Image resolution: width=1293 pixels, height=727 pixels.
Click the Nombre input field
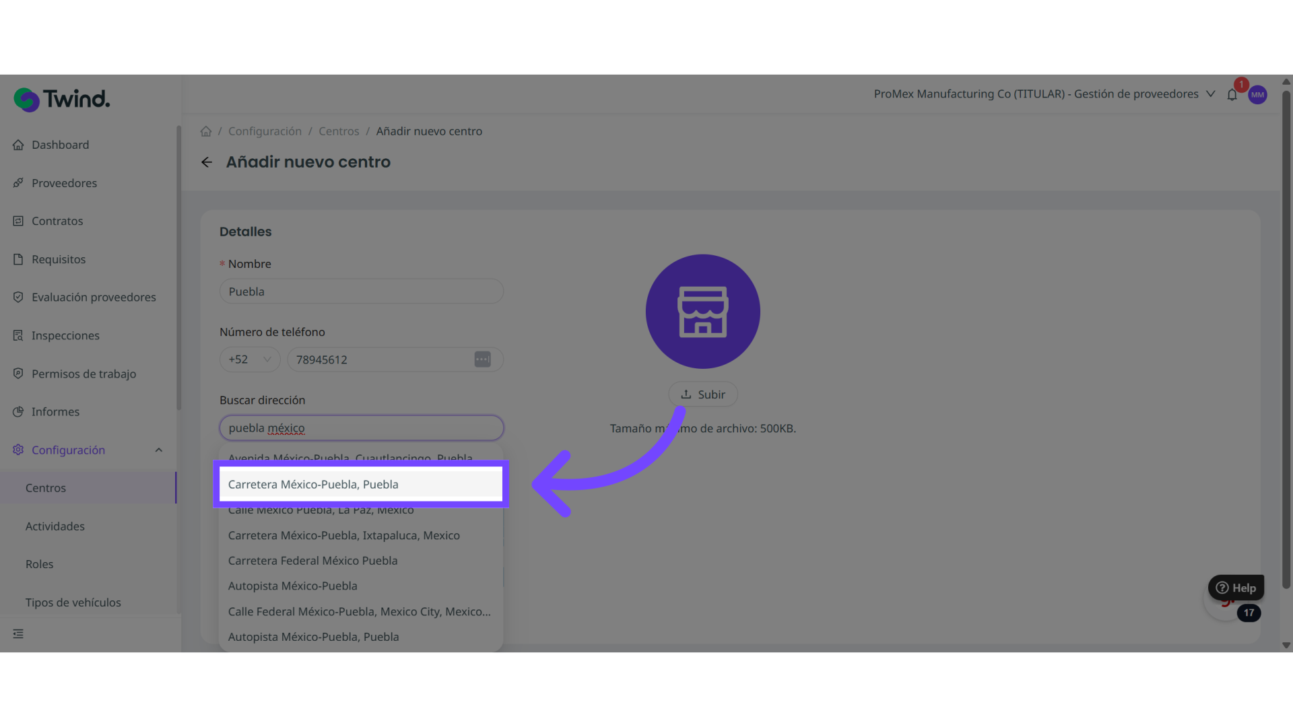(361, 291)
